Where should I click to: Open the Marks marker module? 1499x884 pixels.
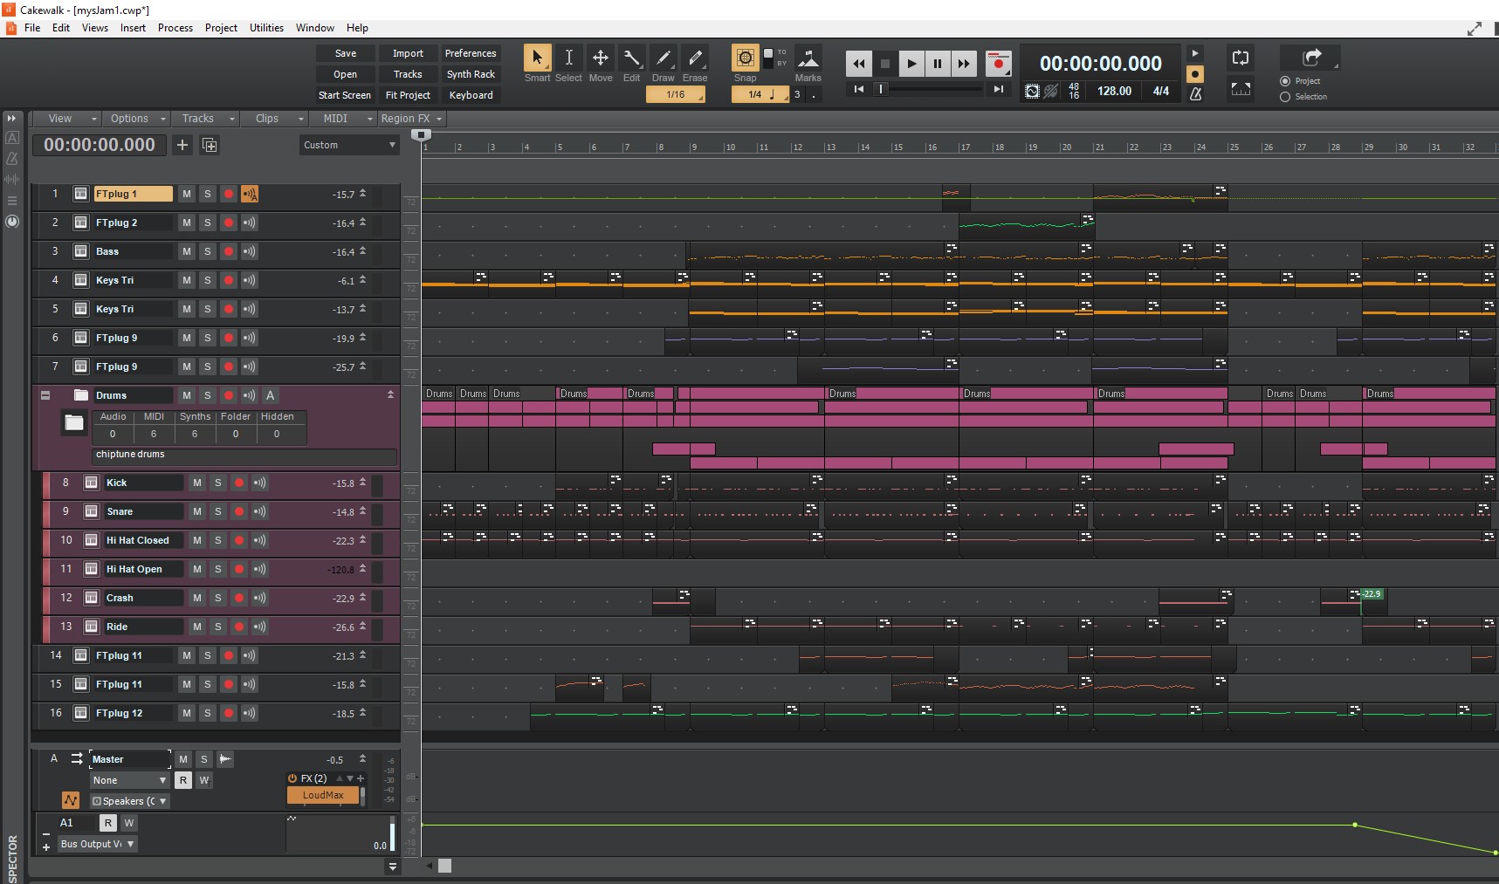[x=808, y=59]
